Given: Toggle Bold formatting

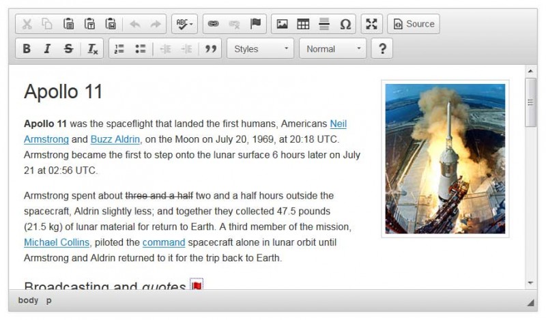Looking at the screenshot, I should pos(27,48).
